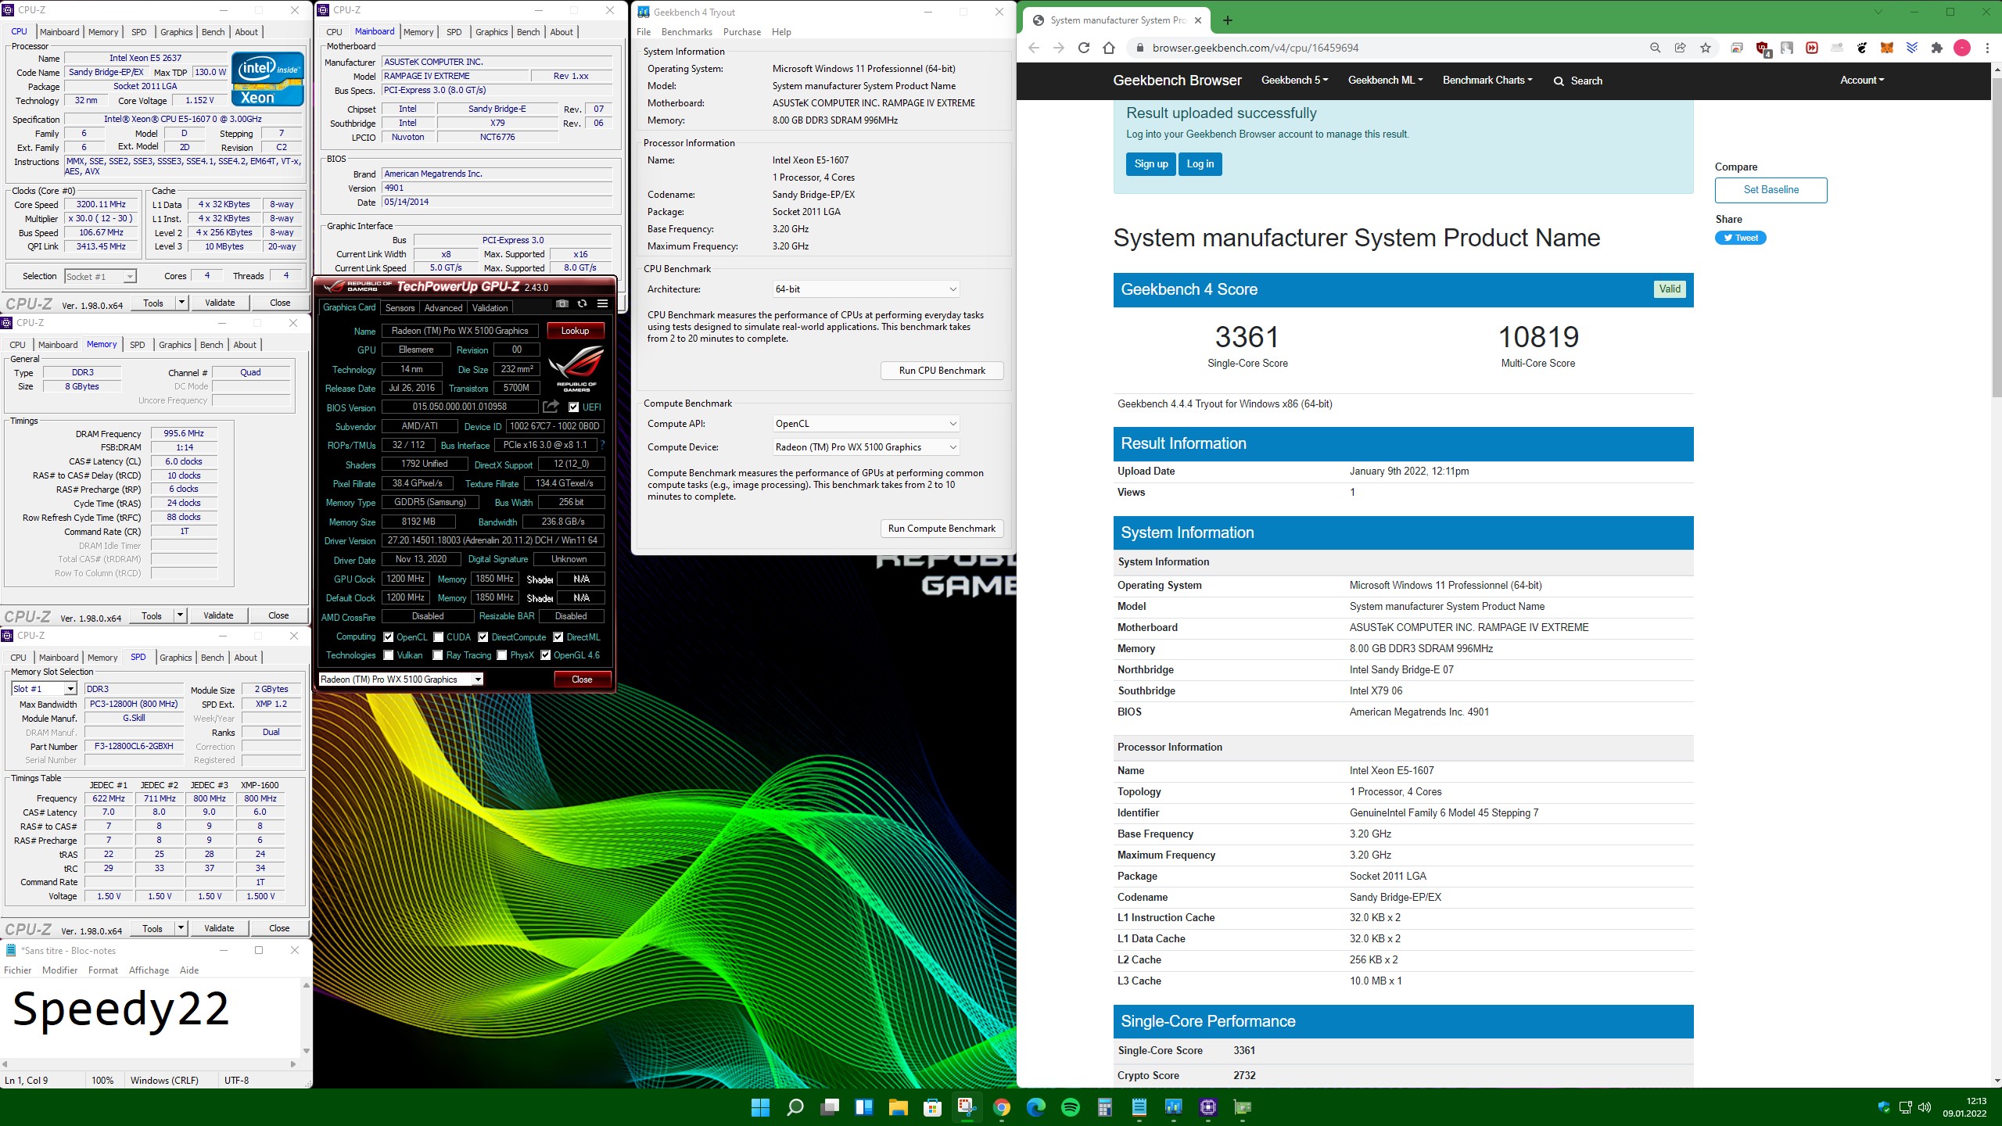The image size is (2002, 1126).
Task: Click the Tweet share button
Action: click(x=1740, y=238)
